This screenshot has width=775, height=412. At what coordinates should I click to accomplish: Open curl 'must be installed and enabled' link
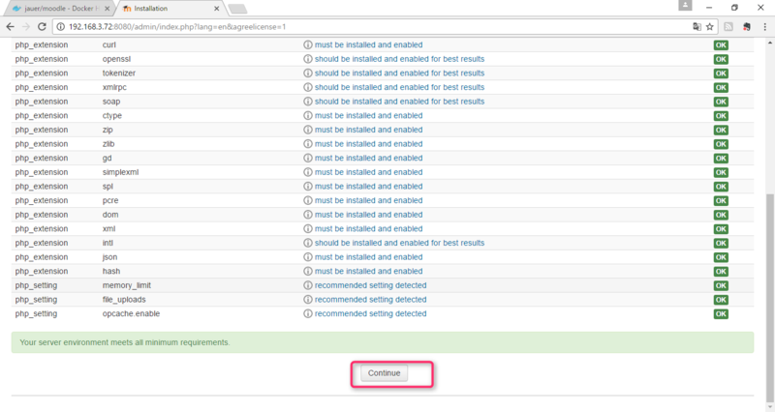coord(369,44)
